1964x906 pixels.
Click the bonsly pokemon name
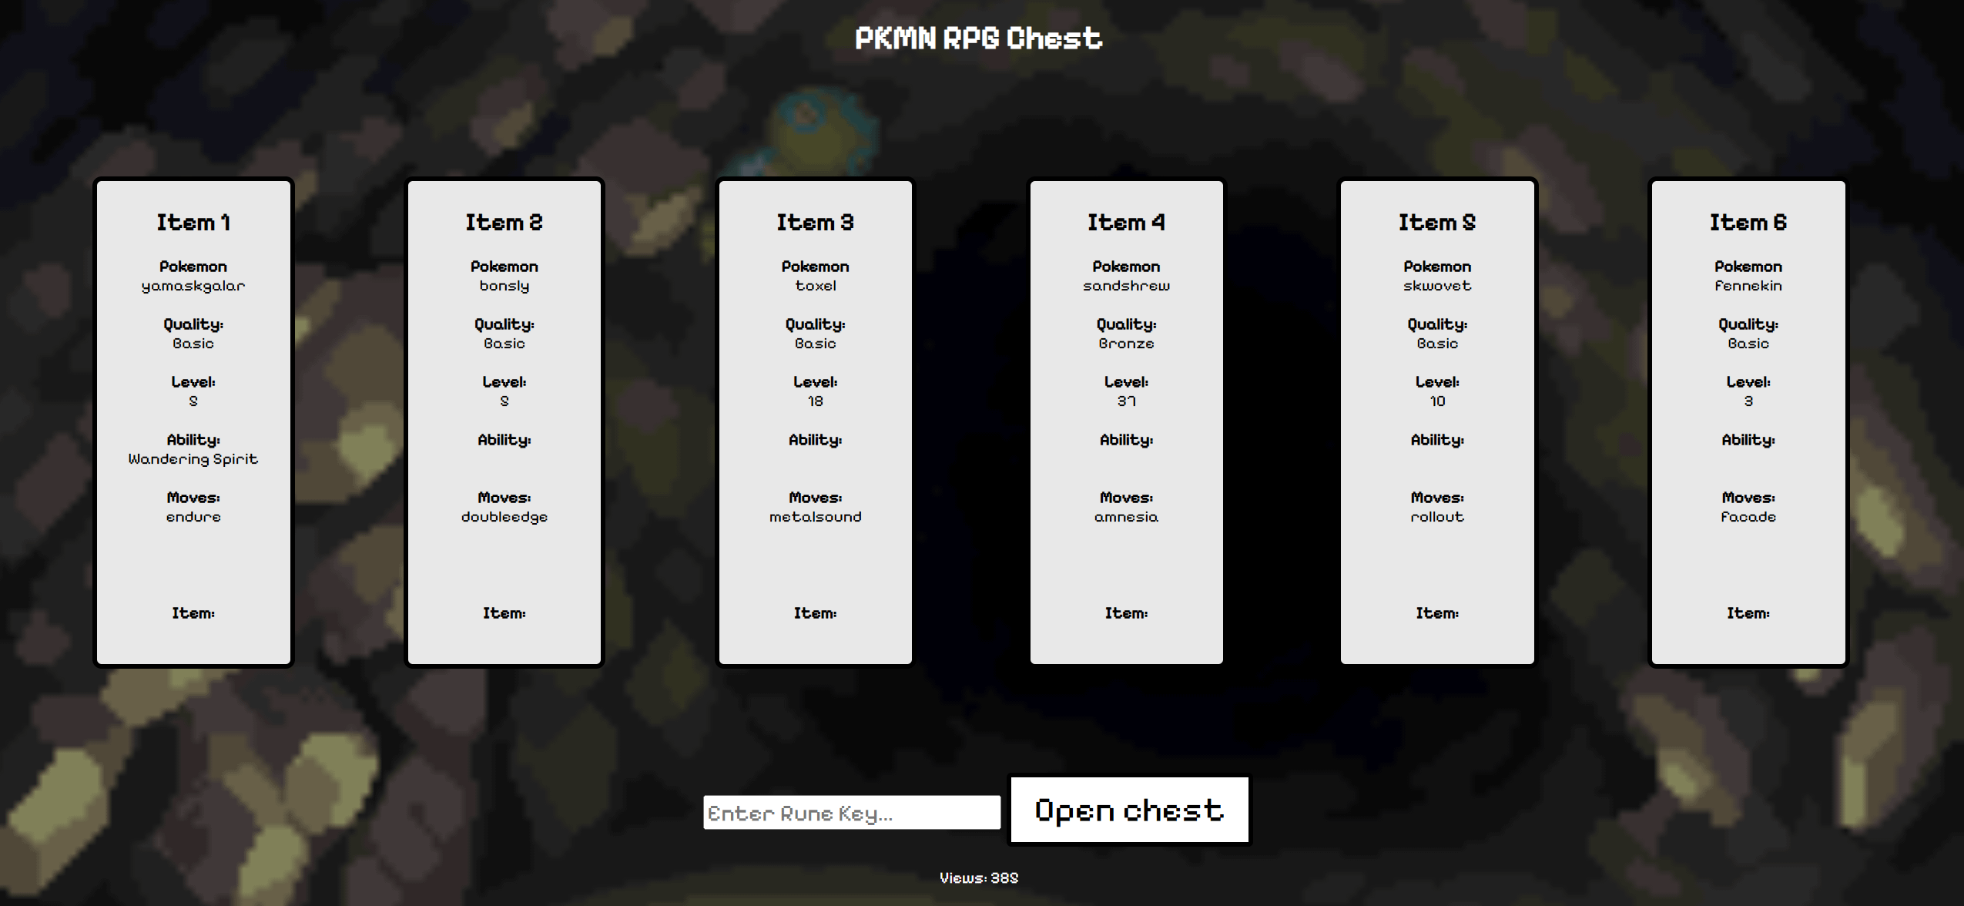504,286
